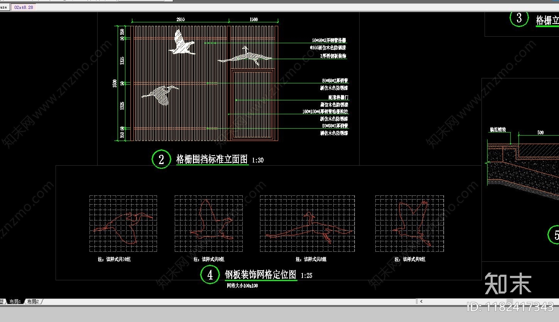
Task: Click the circled number 3 view bubble
Action: pos(519,18)
